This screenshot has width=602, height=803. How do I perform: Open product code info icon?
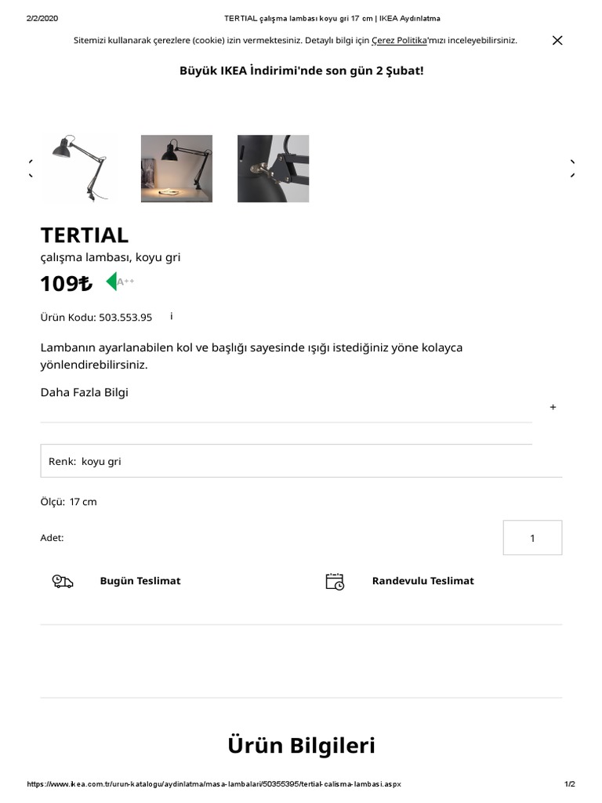(172, 316)
